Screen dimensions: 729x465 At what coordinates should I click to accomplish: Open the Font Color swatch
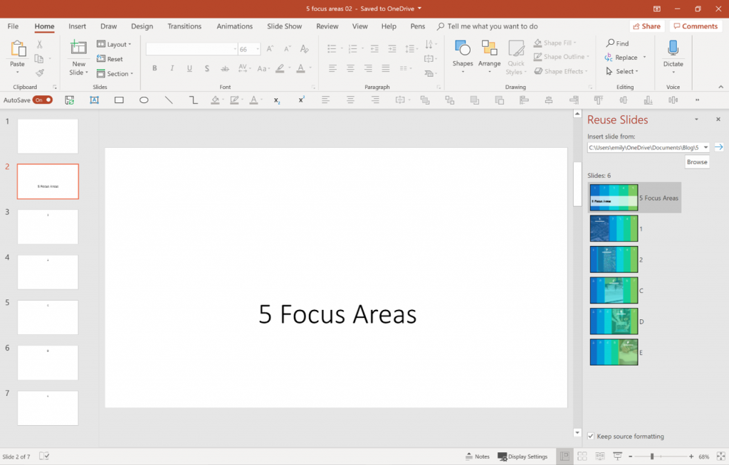pyautogui.click(x=301, y=68)
